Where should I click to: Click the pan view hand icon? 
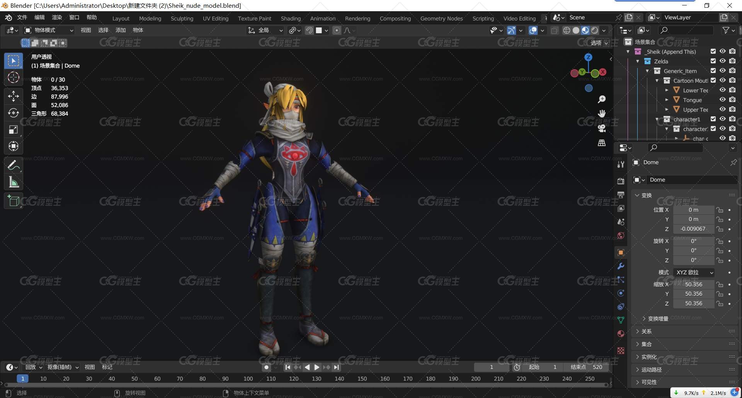click(x=602, y=114)
